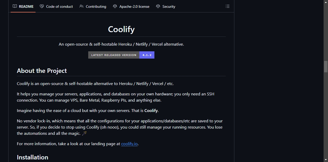Click the page scrollbar thumb
Viewport: 328px width, 162px height.
tap(326, 67)
